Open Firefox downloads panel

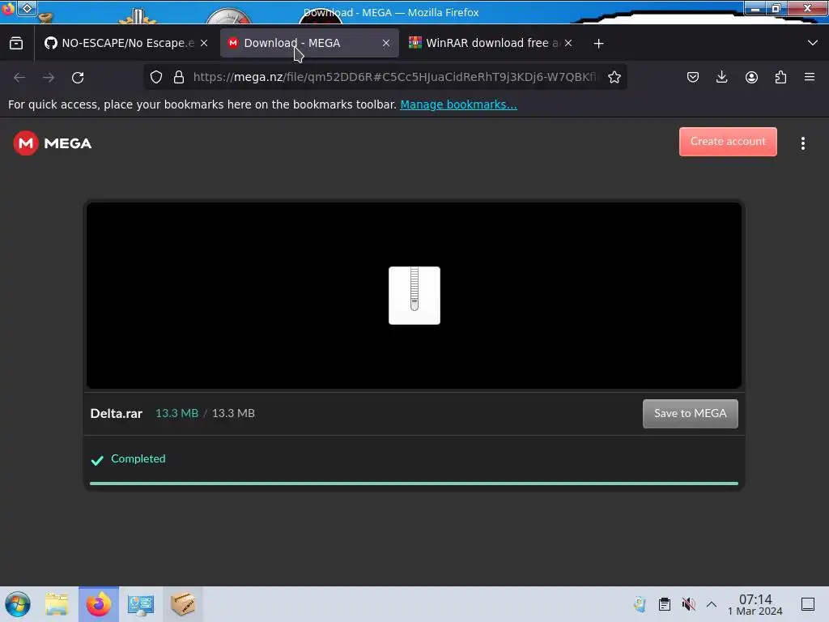[x=721, y=77]
